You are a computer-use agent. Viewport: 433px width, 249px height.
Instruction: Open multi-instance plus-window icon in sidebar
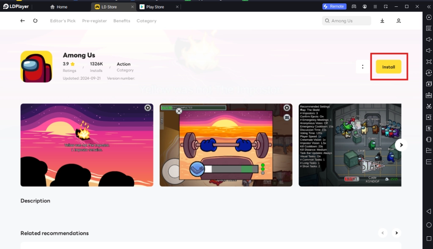(429, 84)
